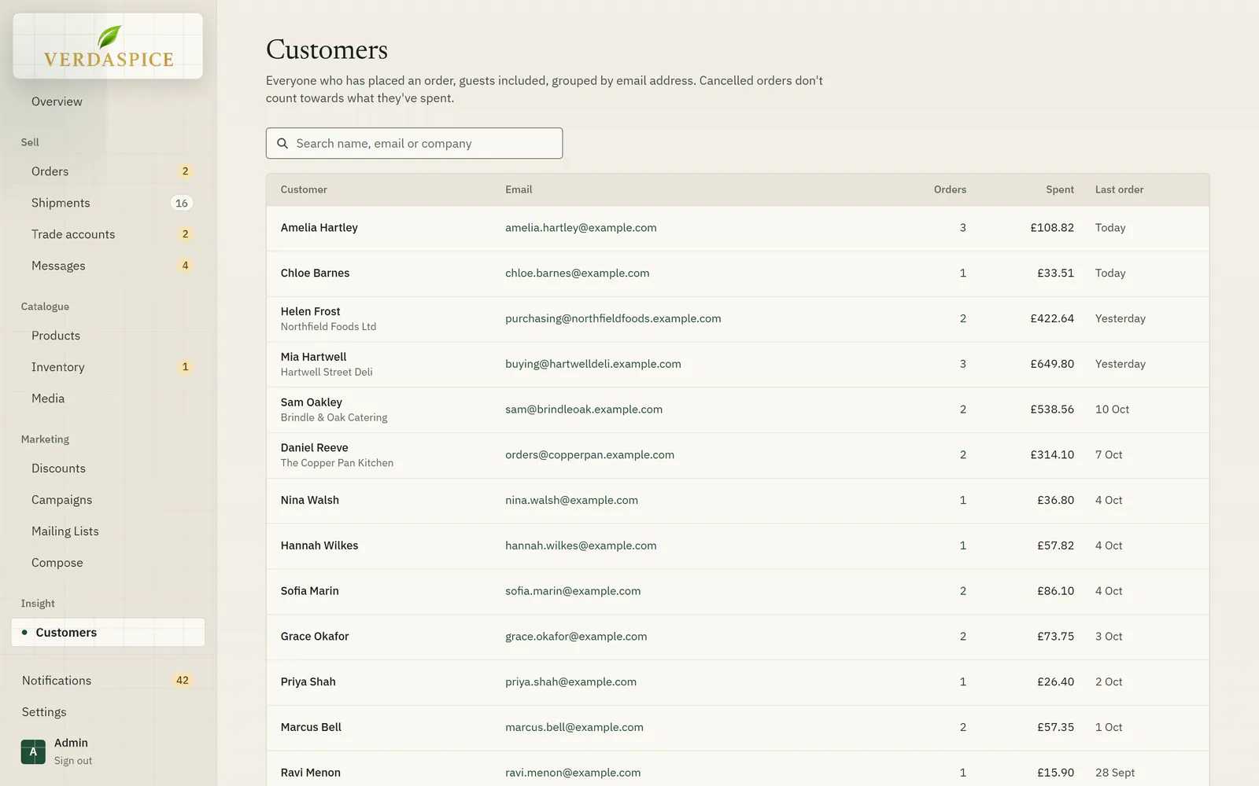Open the Helen Frost customer row
Image resolution: width=1259 pixels, height=786 pixels.
coord(737,319)
